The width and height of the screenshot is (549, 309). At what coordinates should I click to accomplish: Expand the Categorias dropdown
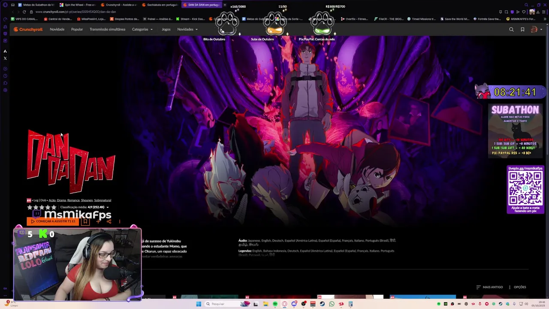tap(142, 29)
